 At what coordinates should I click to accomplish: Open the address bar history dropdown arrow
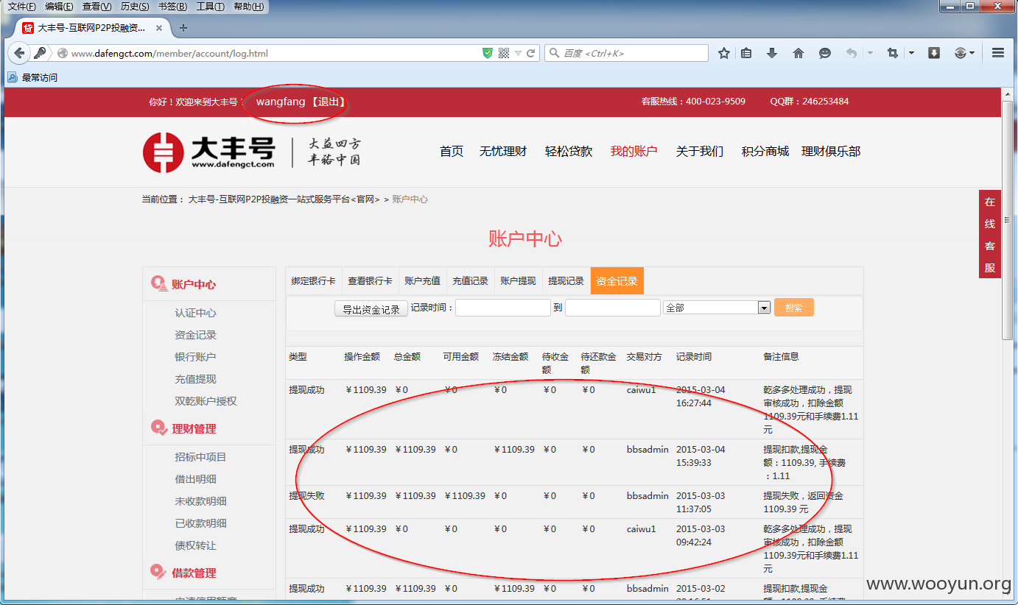(x=518, y=53)
